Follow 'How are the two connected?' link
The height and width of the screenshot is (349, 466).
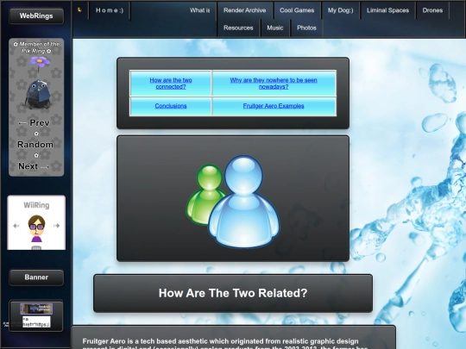tap(171, 84)
